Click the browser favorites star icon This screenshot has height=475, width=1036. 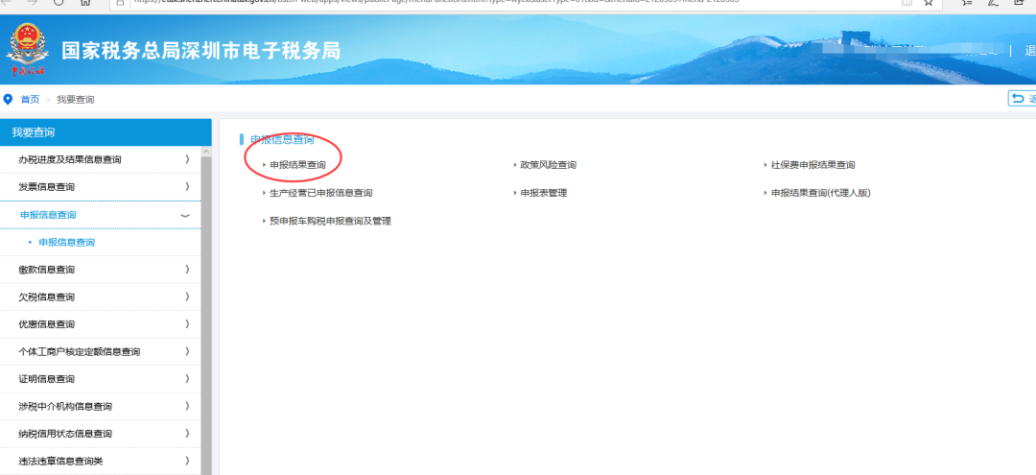pyautogui.click(x=929, y=2)
